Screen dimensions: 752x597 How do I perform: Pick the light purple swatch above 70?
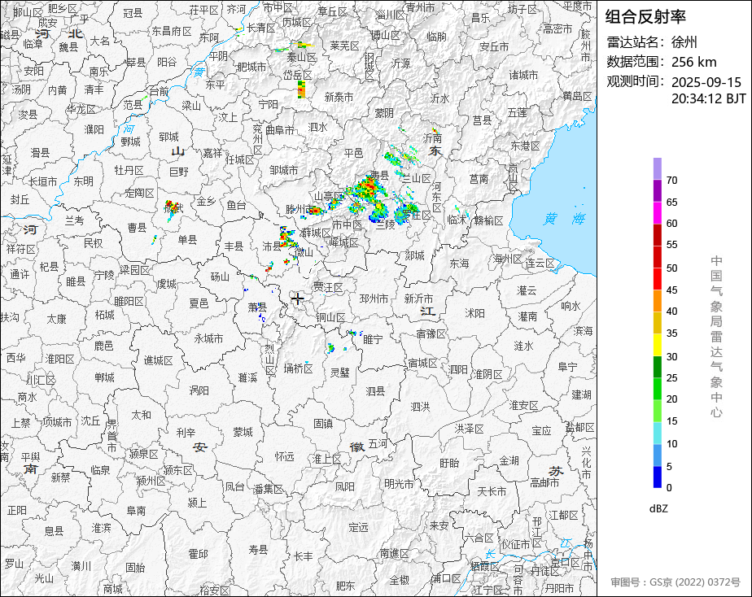657,168
